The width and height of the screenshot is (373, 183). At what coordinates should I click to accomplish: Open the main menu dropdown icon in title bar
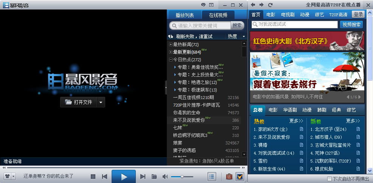pyautogui.click(x=211, y=5)
